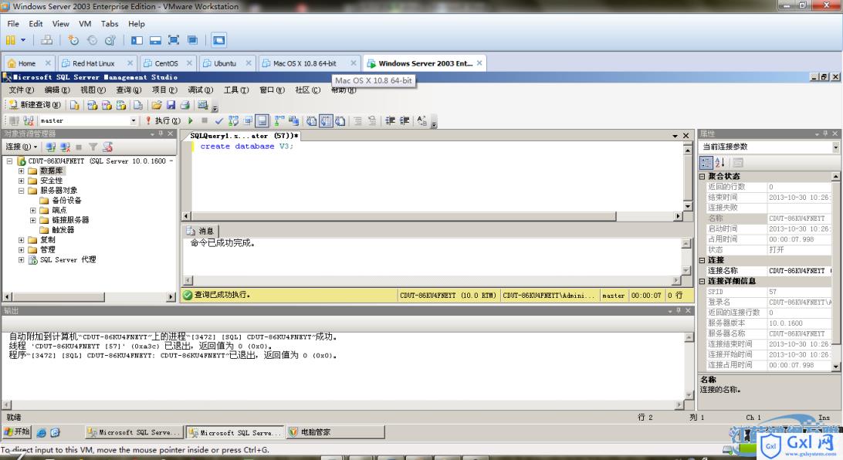The image size is (843, 460).
Task: Click the 执行 (Execute) button
Action: pyautogui.click(x=162, y=121)
